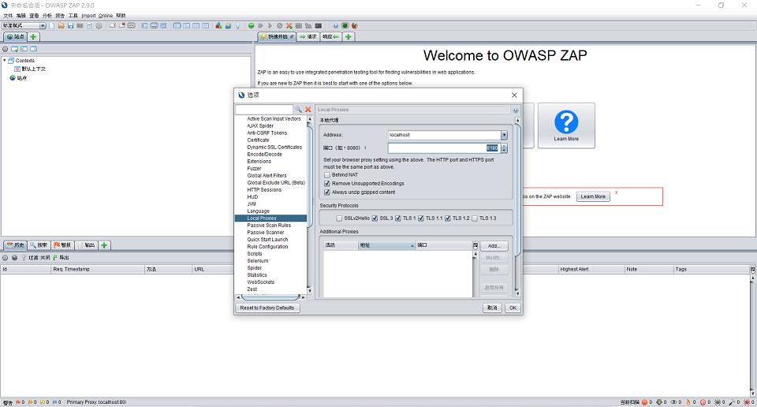This screenshot has width=757, height=407.
Task: Click sort arrow on the address column header
Action: (412, 246)
